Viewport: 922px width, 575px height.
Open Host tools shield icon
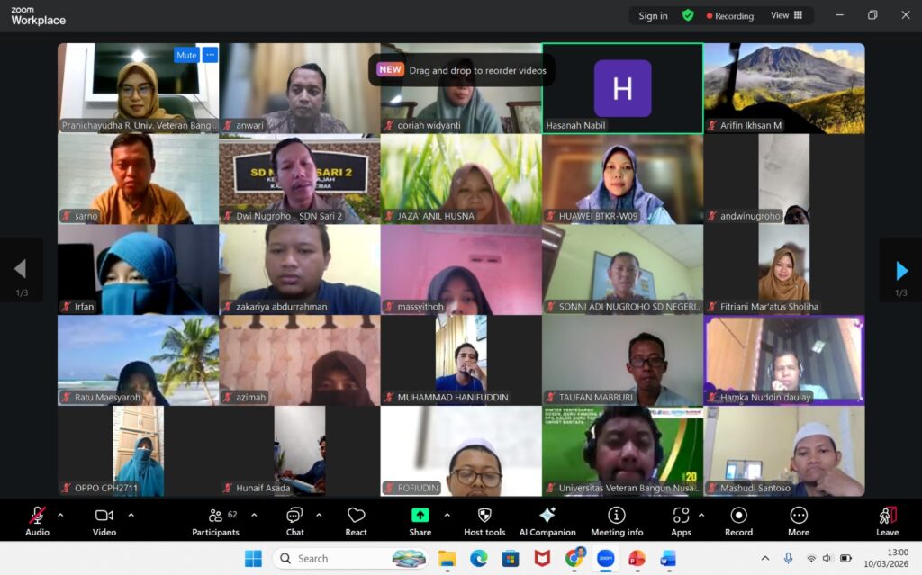(x=484, y=520)
